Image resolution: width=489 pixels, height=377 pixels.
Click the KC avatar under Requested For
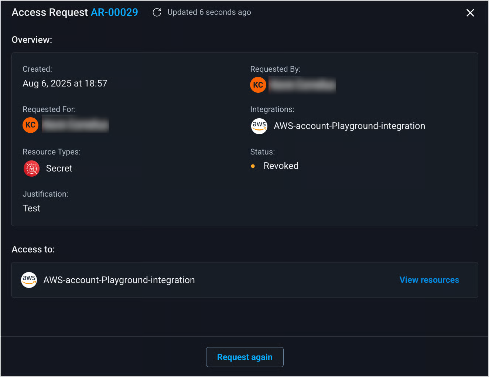click(31, 125)
